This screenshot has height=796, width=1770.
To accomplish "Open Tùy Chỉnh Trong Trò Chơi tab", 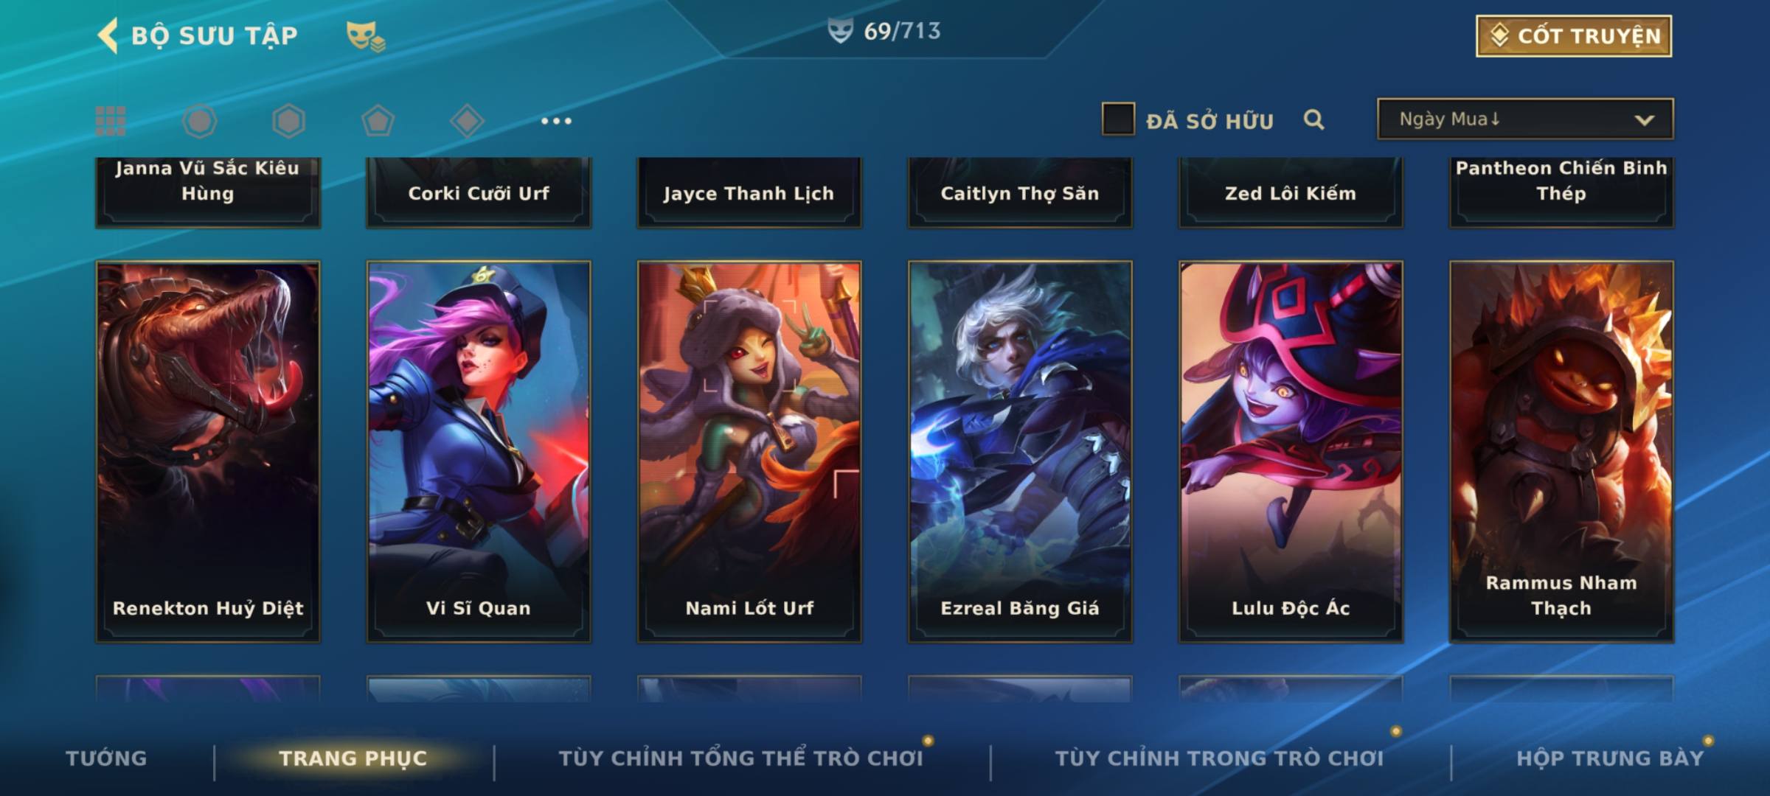I will [1219, 758].
